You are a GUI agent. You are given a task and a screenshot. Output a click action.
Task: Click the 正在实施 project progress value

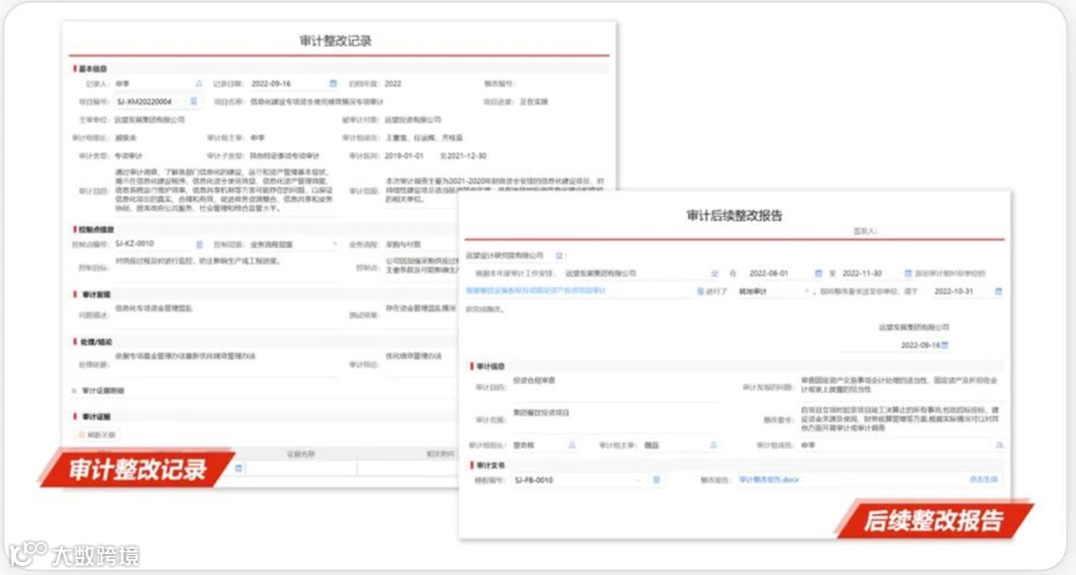(x=534, y=102)
